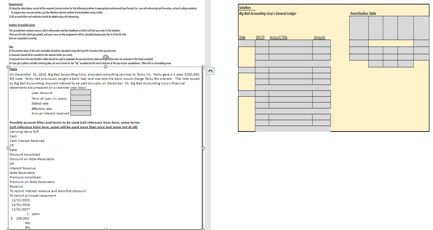
Task: Open the Layout Options icon beside text box
Action: (210, 71)
